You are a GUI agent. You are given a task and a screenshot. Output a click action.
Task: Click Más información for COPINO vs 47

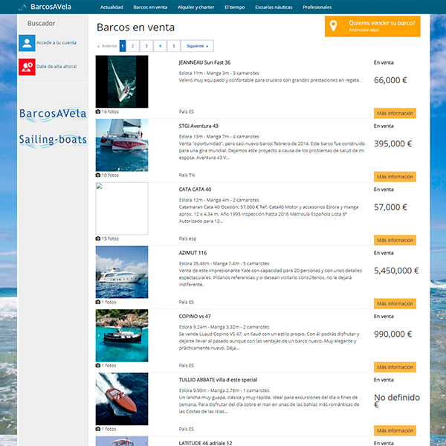click(395, 367)
